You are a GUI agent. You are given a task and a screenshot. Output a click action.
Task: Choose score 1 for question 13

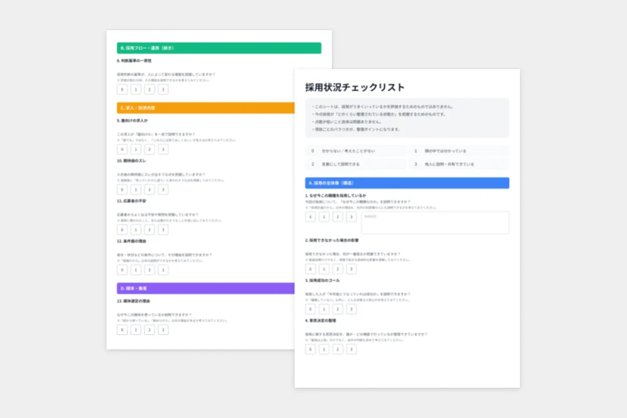pos(136,330)
